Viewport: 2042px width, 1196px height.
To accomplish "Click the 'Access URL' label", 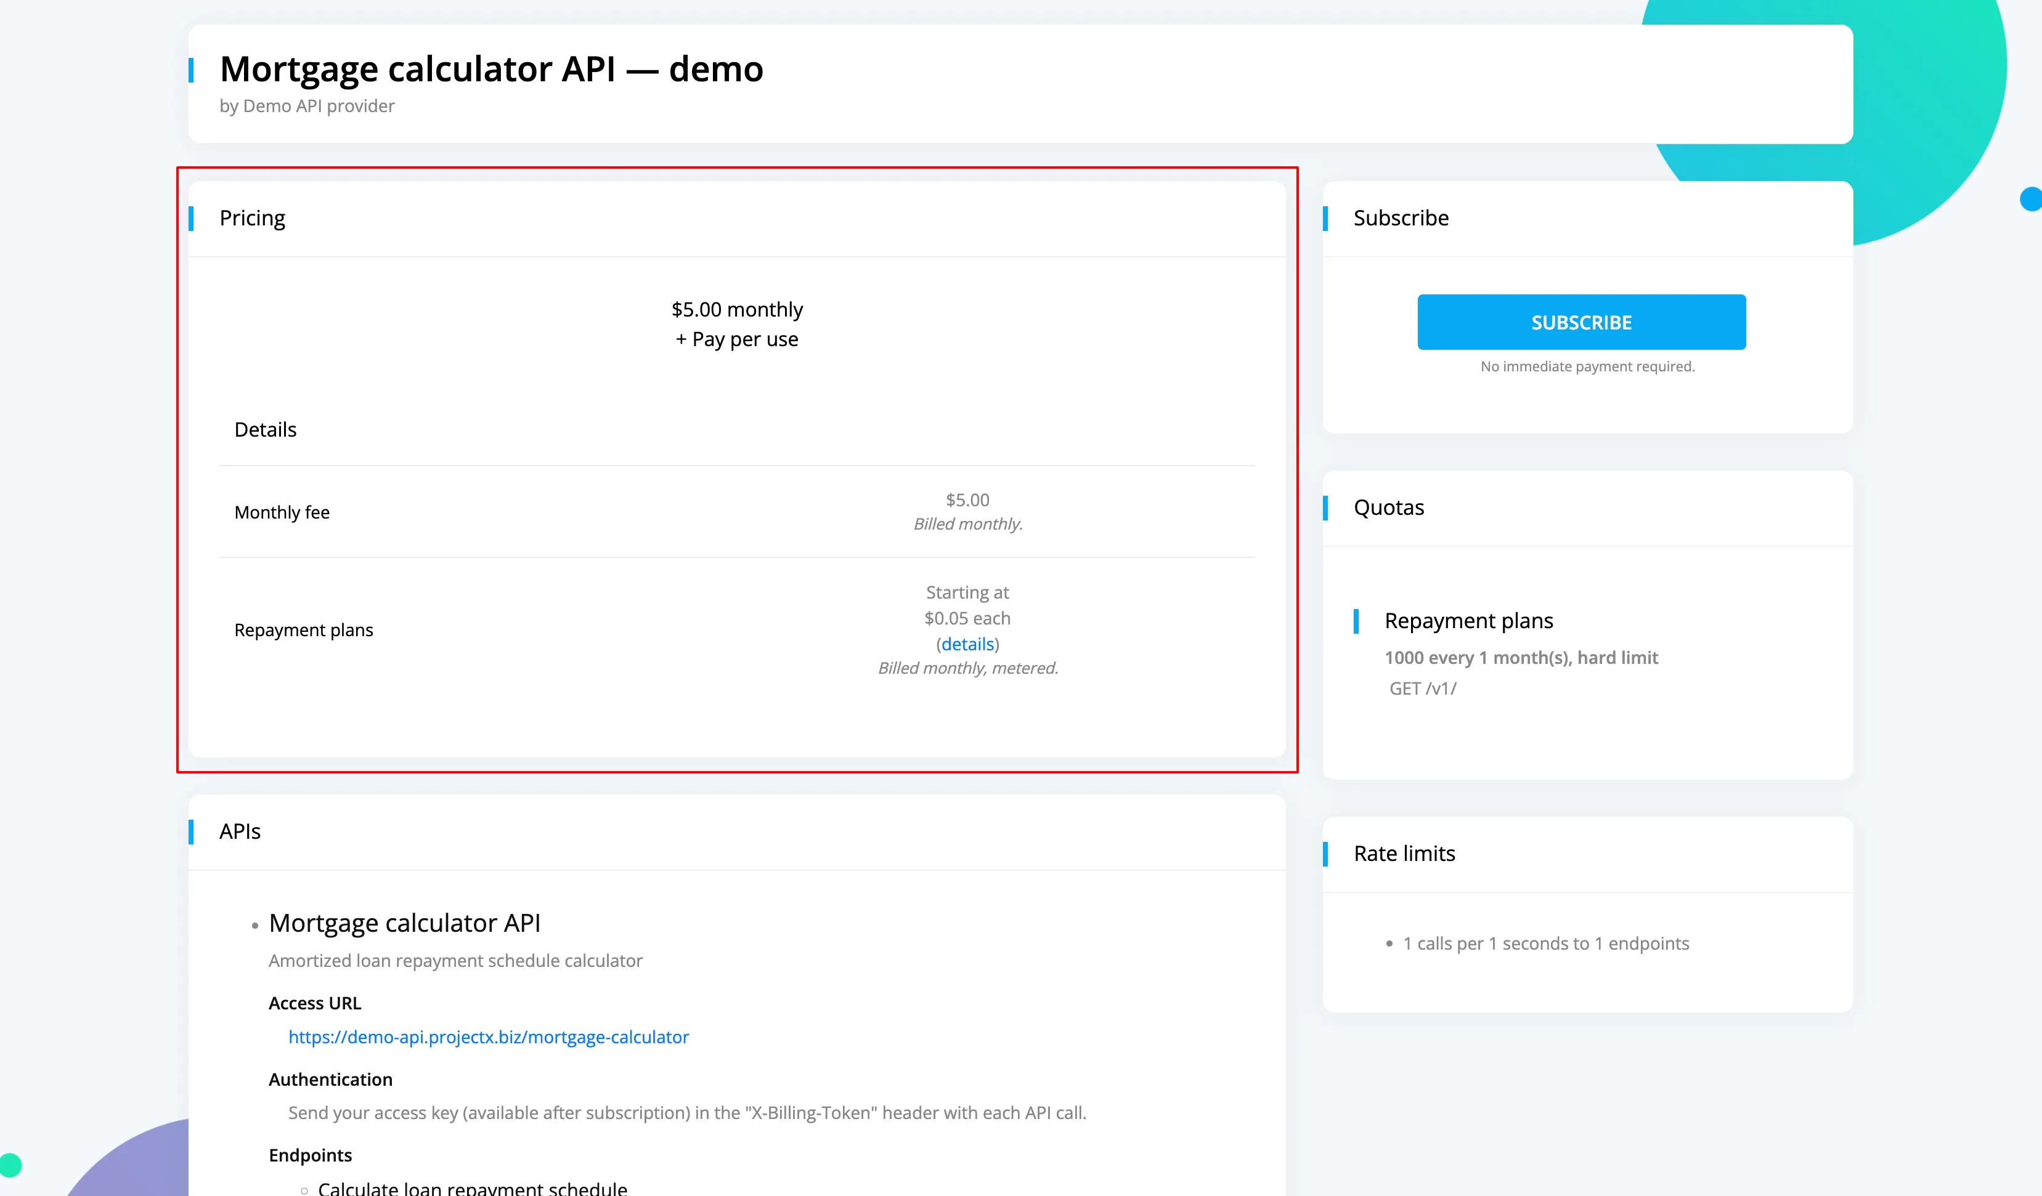I will [314, 1003].
